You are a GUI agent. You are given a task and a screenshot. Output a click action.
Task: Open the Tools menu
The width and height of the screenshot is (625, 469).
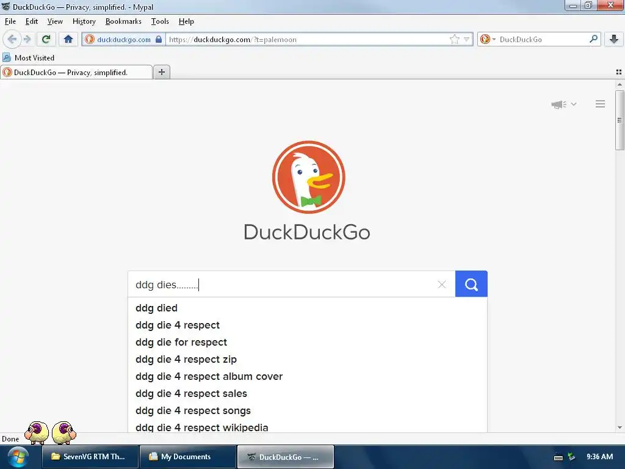click(x=160, y=21)
